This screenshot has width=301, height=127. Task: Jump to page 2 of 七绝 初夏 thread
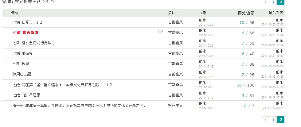click(41, 22)
